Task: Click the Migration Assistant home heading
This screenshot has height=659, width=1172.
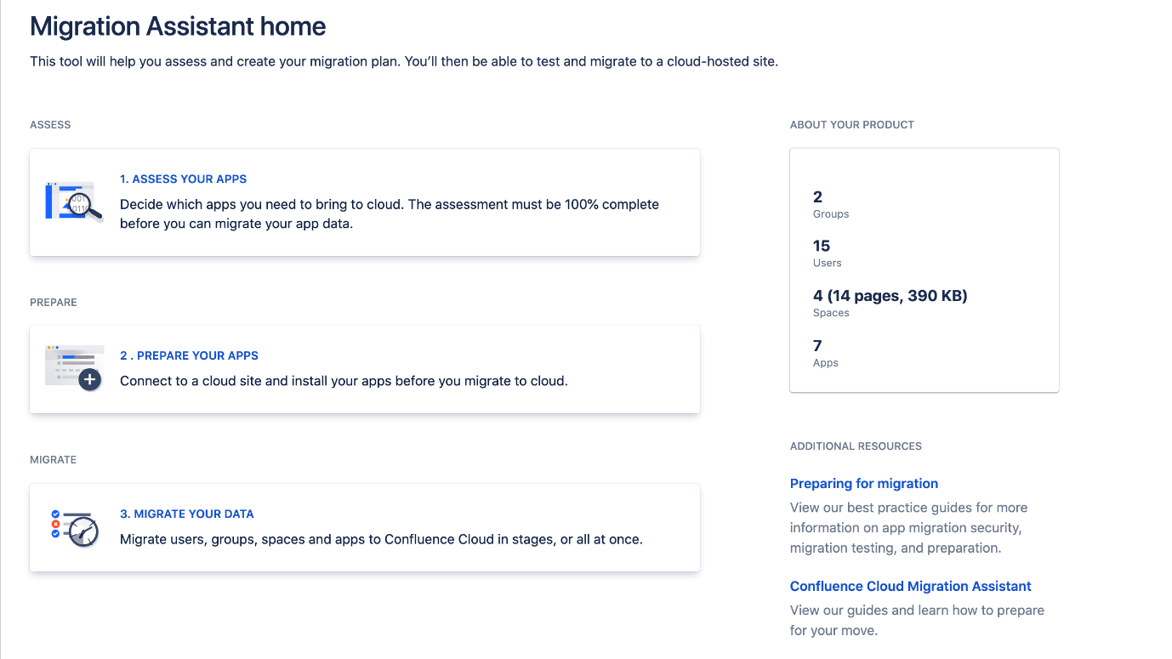Action: coord(178,26)
